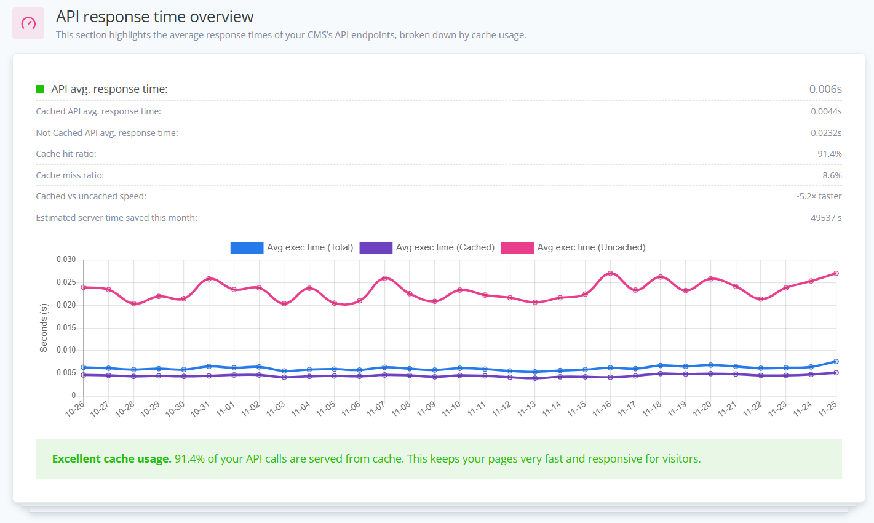Viewport: 874px width, 523px height.
Task: Click the 'Estimated server time saved this month:' label
Action: tap(117, 218)
